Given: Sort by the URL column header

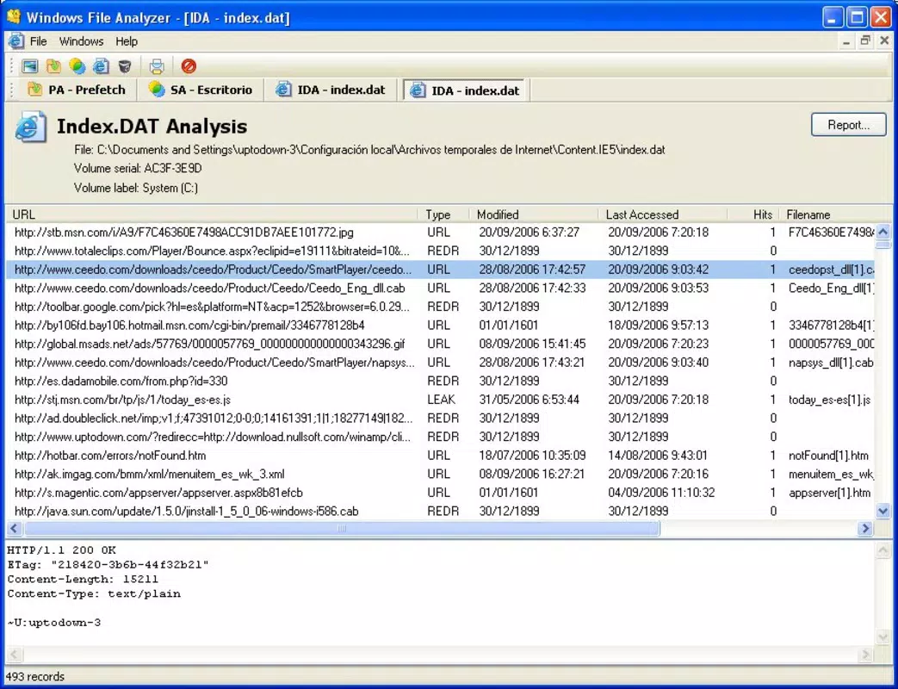Looking at the screenshot, I should 211,214.
